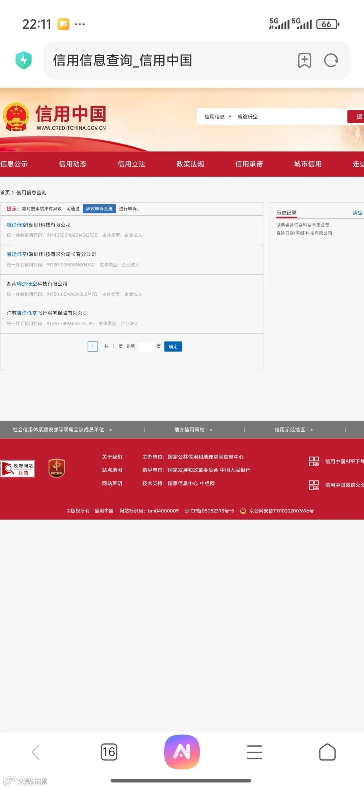Screen dimensions: 364x788
Task: Open 信用立法 nav menu
Action: tap(131, 164)
